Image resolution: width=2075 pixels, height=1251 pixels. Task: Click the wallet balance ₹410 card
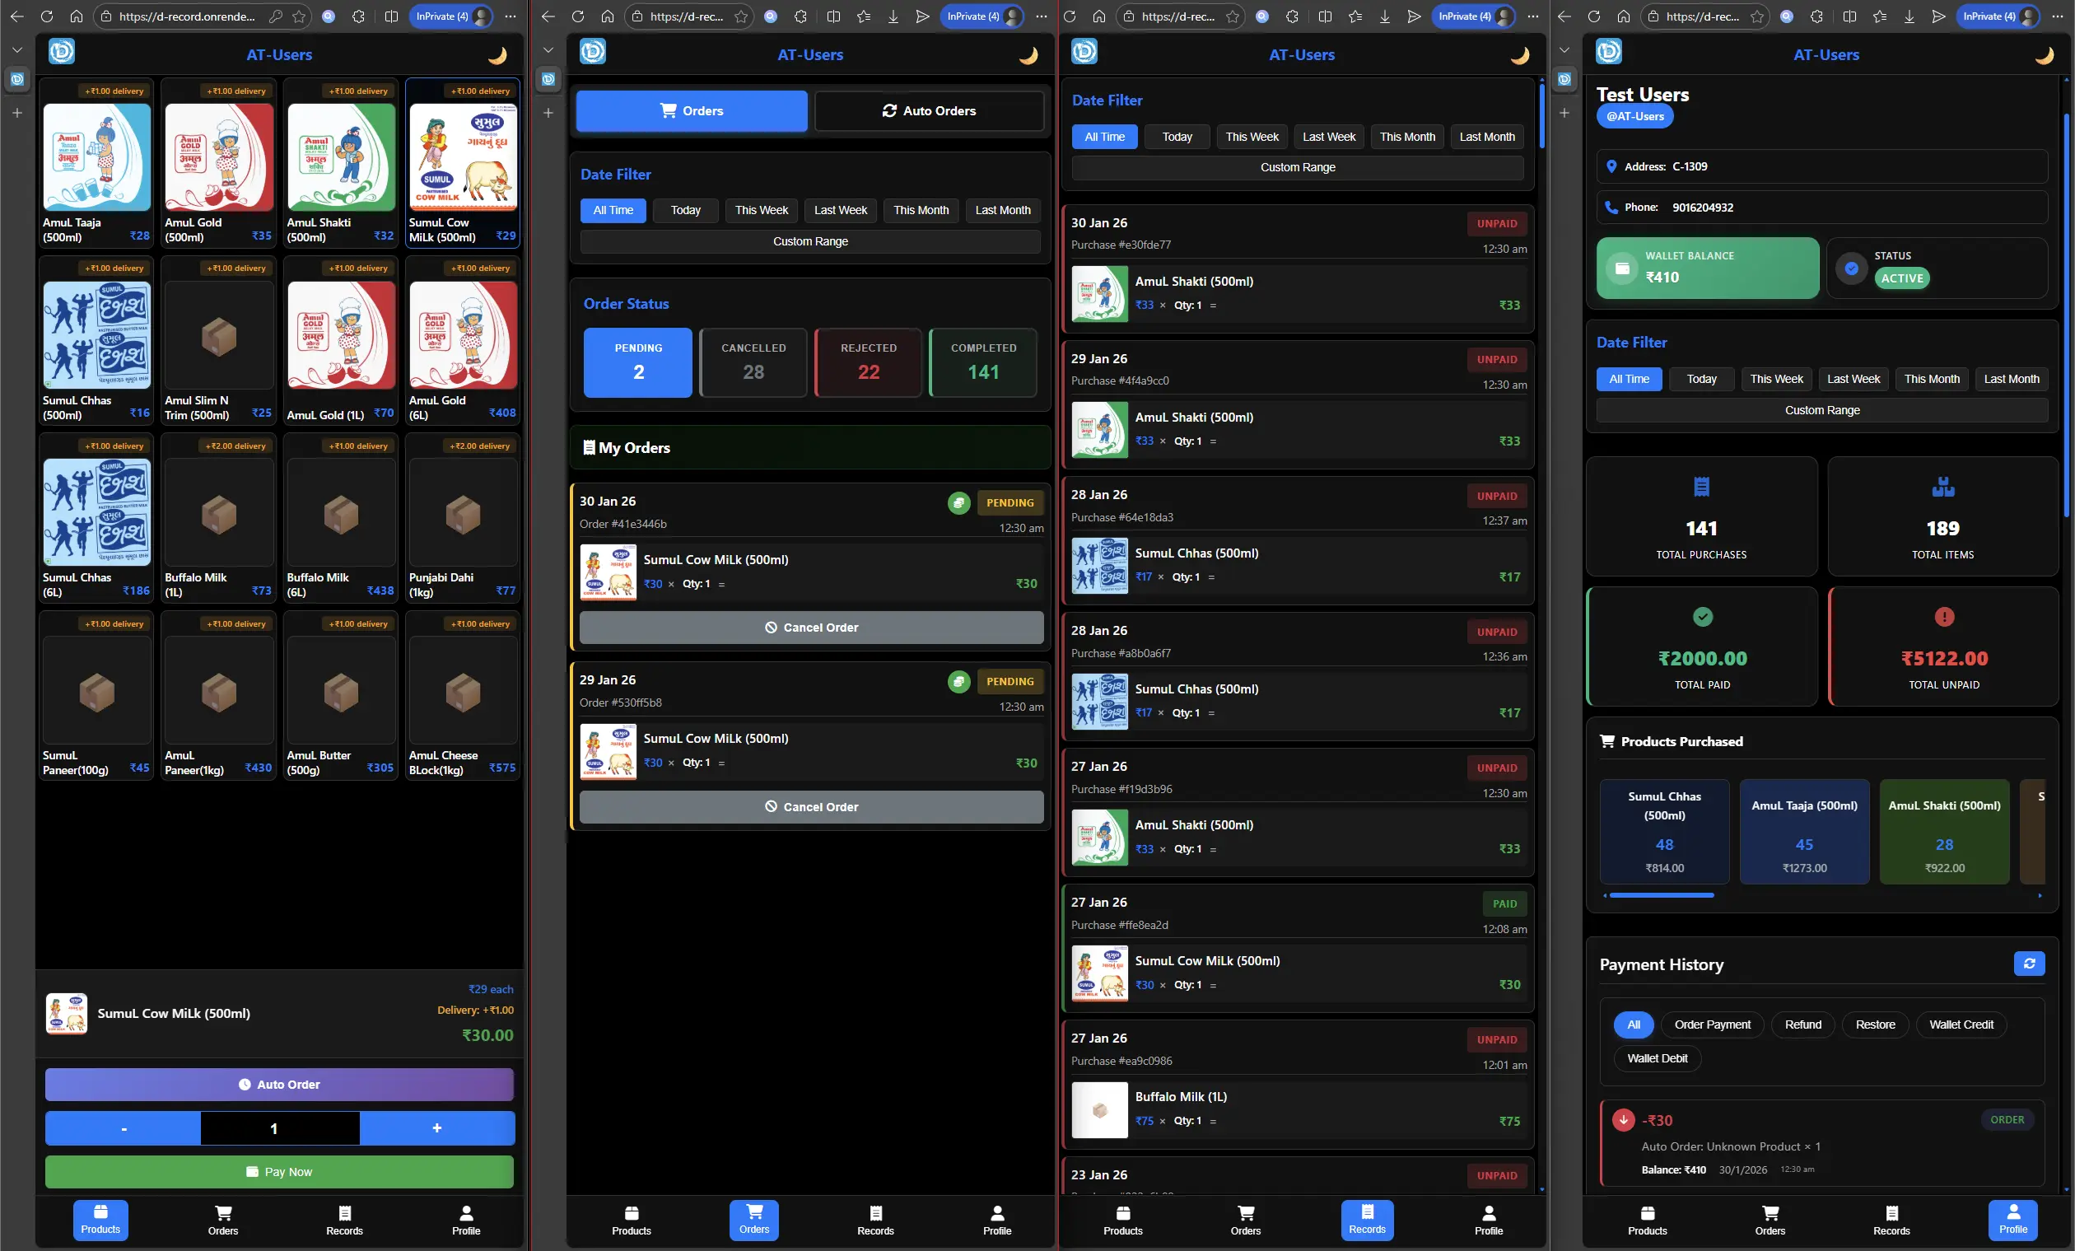pos(1707,268)
